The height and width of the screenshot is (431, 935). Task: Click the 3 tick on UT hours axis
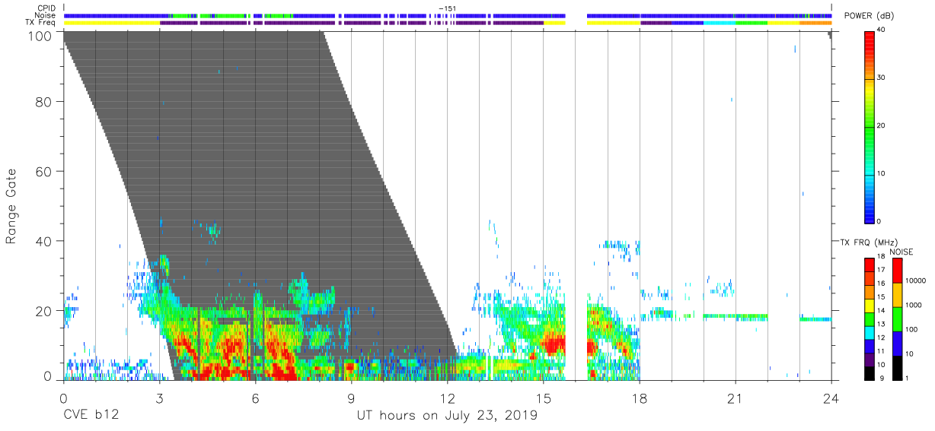click(x=159, y=399)
